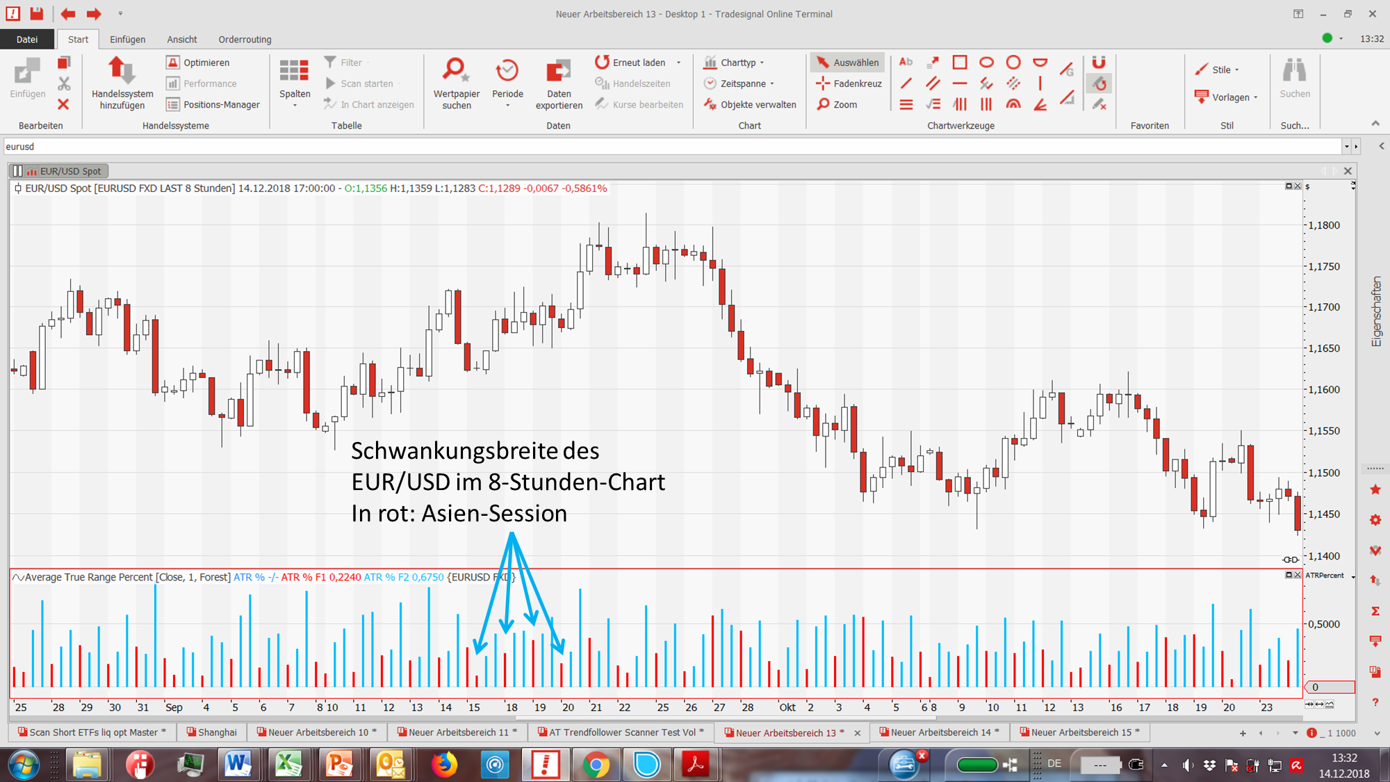Activate the Fadenkreuz crosshair mode

[849, 83]
